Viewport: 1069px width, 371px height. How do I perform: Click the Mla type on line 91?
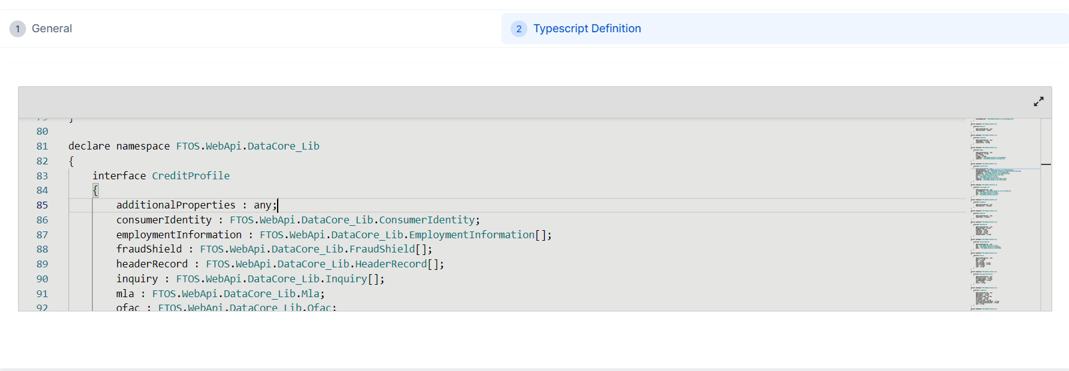(310, 294)
